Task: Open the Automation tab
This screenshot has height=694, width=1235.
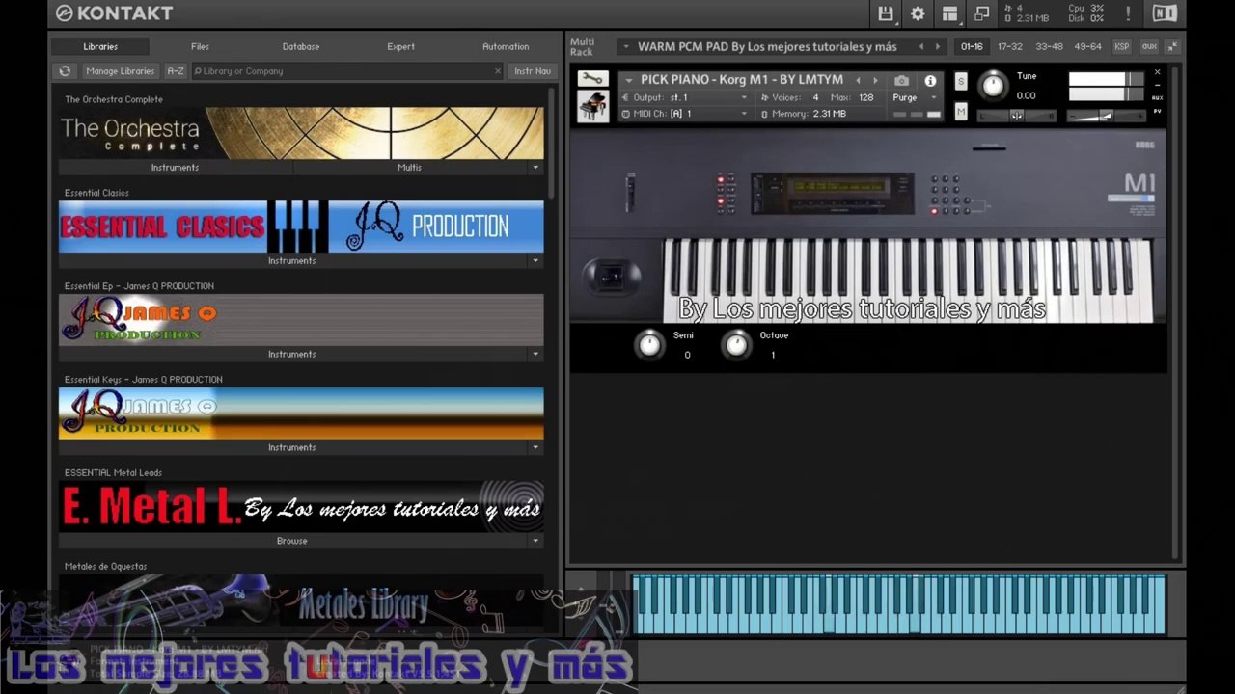Action: [506, 46]
